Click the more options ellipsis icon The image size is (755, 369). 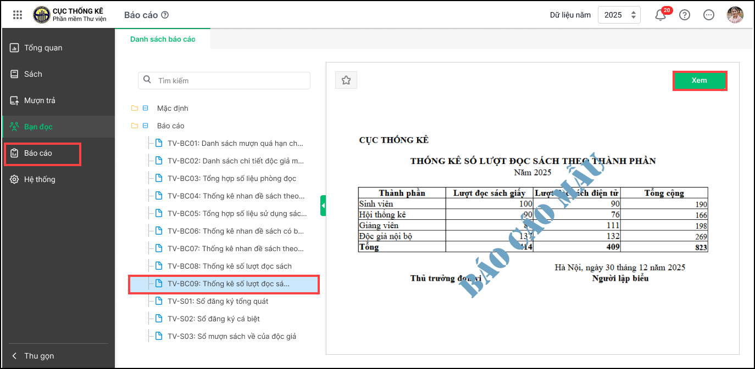point(709,15)
